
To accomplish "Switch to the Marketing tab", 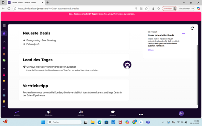I will [49, 113].
